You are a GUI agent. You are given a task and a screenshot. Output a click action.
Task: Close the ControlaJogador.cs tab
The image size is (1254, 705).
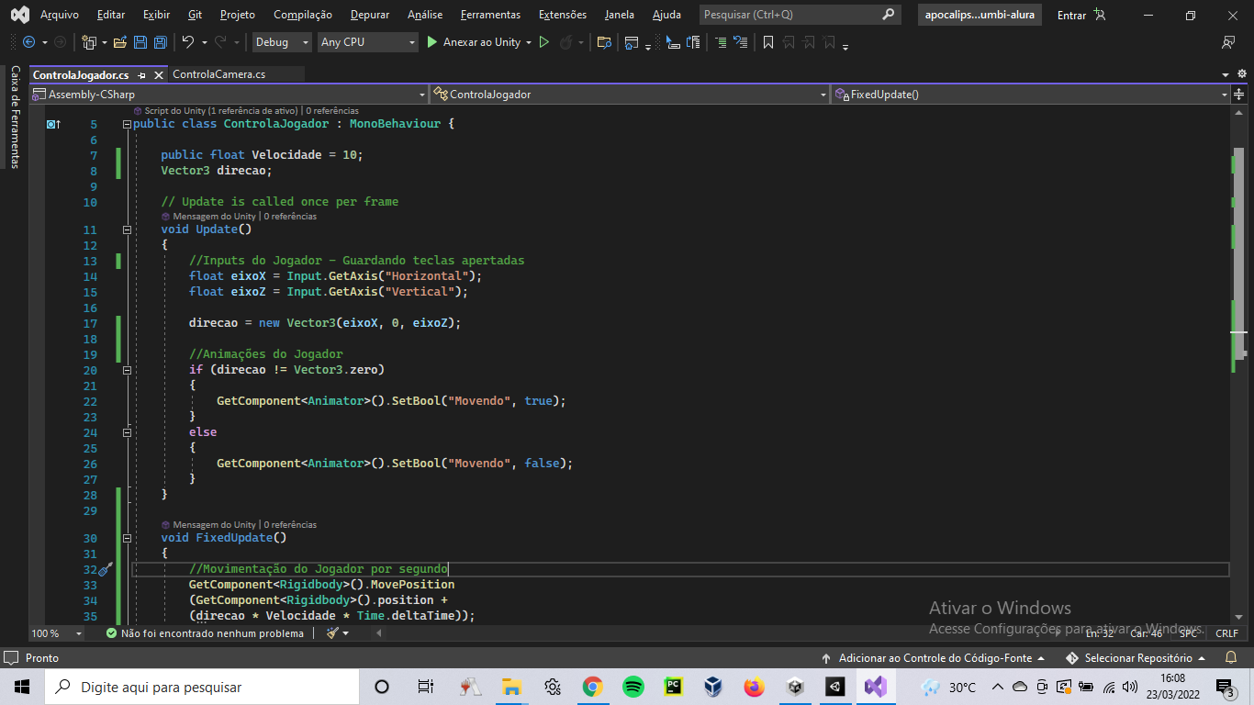[x=159, y=75]
